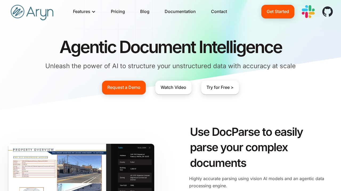Open the Blog nav link
This screenshot has height=191, width=341.
click(x=145, y=12)
